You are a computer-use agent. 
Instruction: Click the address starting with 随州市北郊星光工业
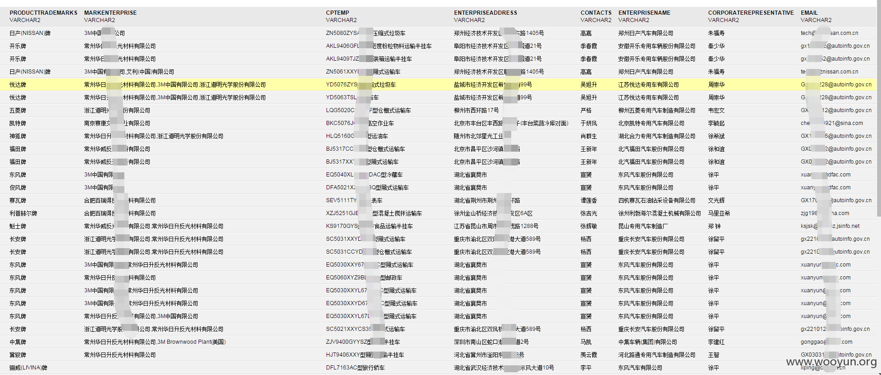(482, 136)
